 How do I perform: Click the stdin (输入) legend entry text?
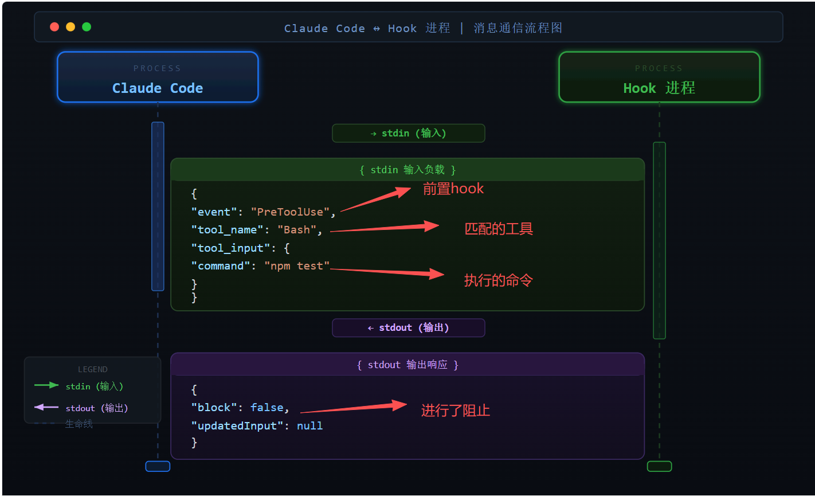coord(95,386)
